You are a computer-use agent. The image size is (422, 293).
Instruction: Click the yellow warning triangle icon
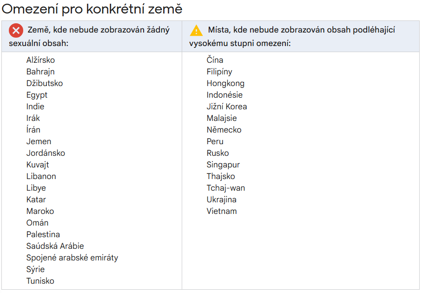pos(197,31)
